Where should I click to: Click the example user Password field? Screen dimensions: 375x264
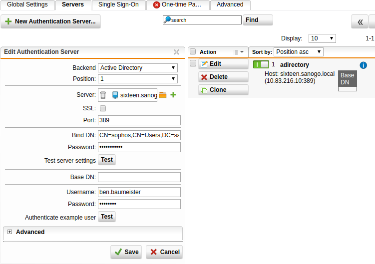pyautogui.click(x=139, y=204)
